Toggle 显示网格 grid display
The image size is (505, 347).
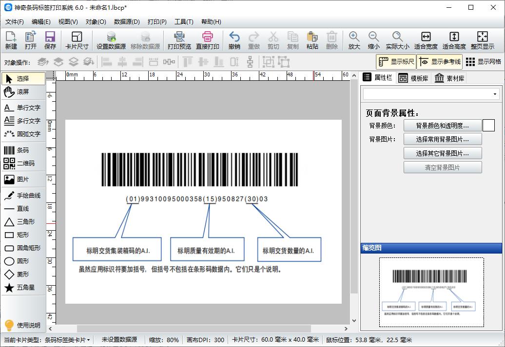[x=484, y=62]
